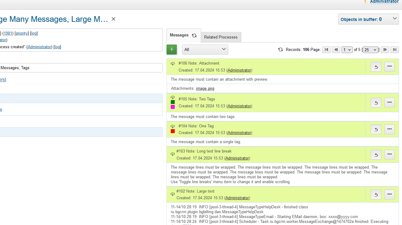Click the green add message button
Image resolution: width=402 pixels, height=225 pixels.
click(172, 49)
